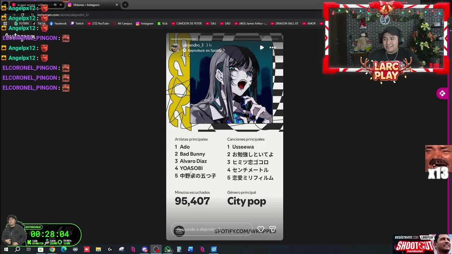Open Microsoft Word from the taskbar

(191, 249)
